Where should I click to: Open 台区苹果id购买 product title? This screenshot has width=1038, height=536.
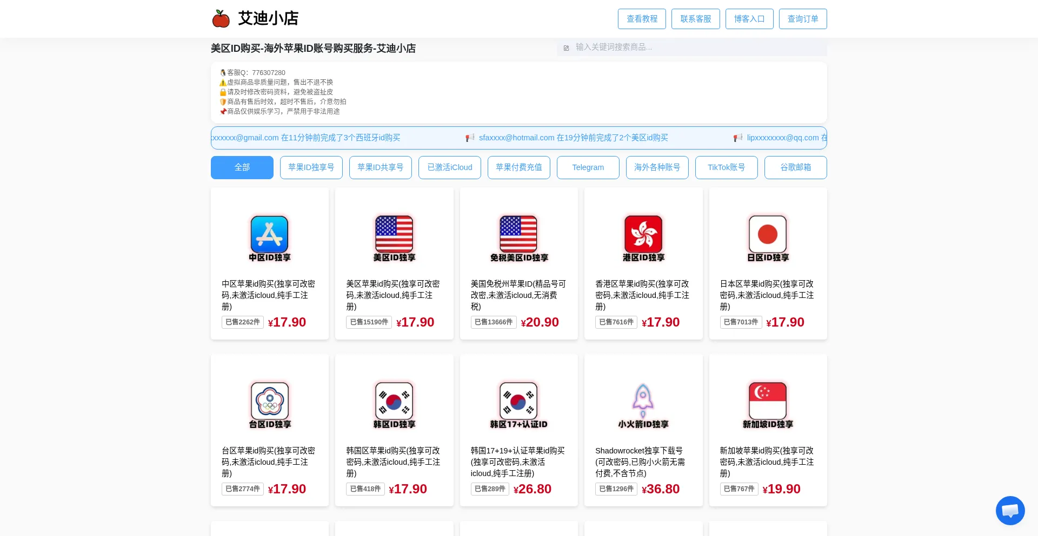[x=269, y=462]
